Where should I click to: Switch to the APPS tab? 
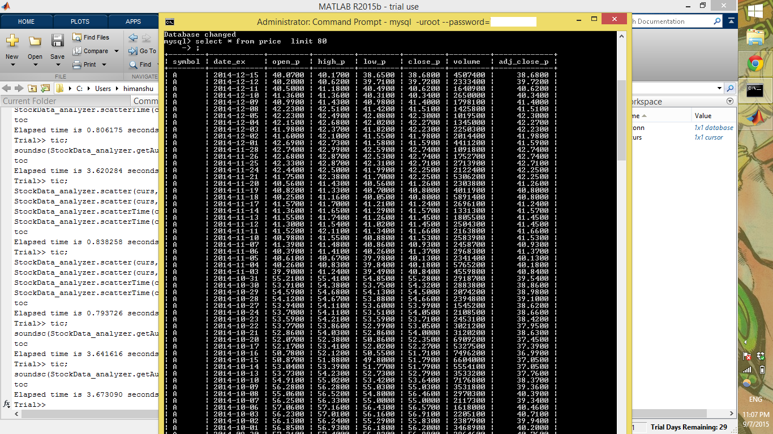point(133,21)
